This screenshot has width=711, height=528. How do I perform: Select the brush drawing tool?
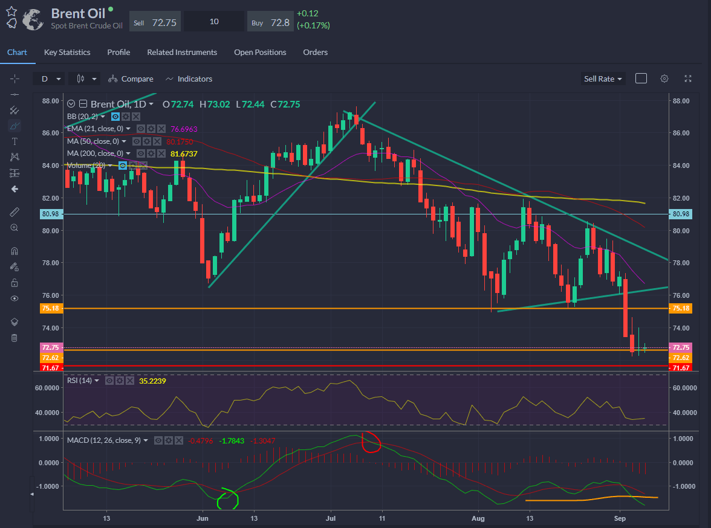point(15,126)
